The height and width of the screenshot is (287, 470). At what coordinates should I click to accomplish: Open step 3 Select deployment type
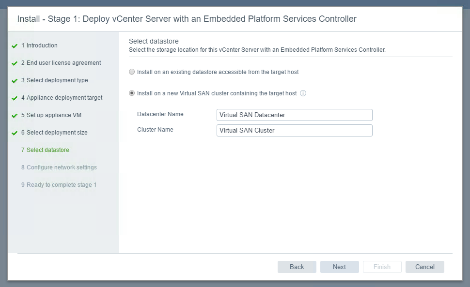click(x=55, y=80)
